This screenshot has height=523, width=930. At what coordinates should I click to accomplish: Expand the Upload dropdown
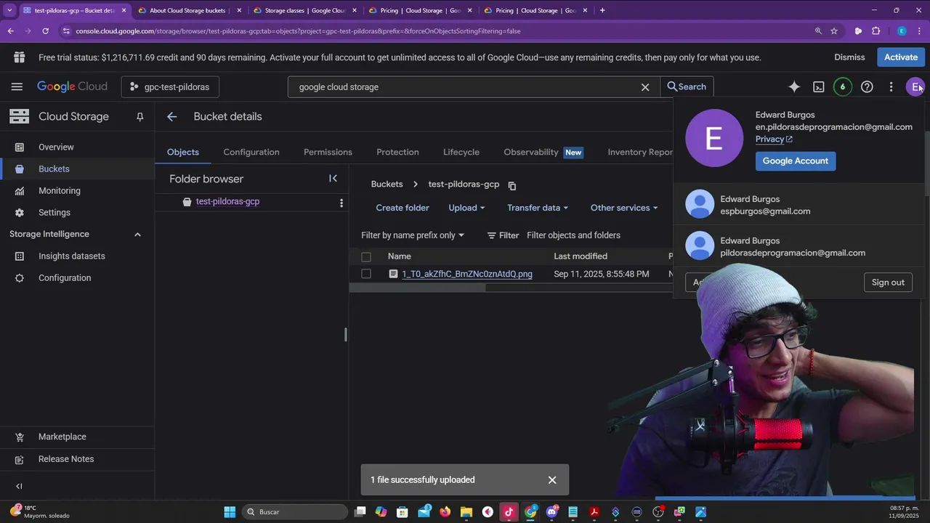[x=466, y=208]
